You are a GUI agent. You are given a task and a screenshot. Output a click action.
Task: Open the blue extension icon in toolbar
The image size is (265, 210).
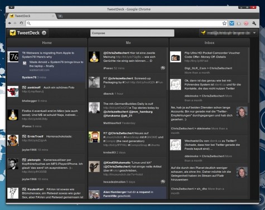pos(232,23)
